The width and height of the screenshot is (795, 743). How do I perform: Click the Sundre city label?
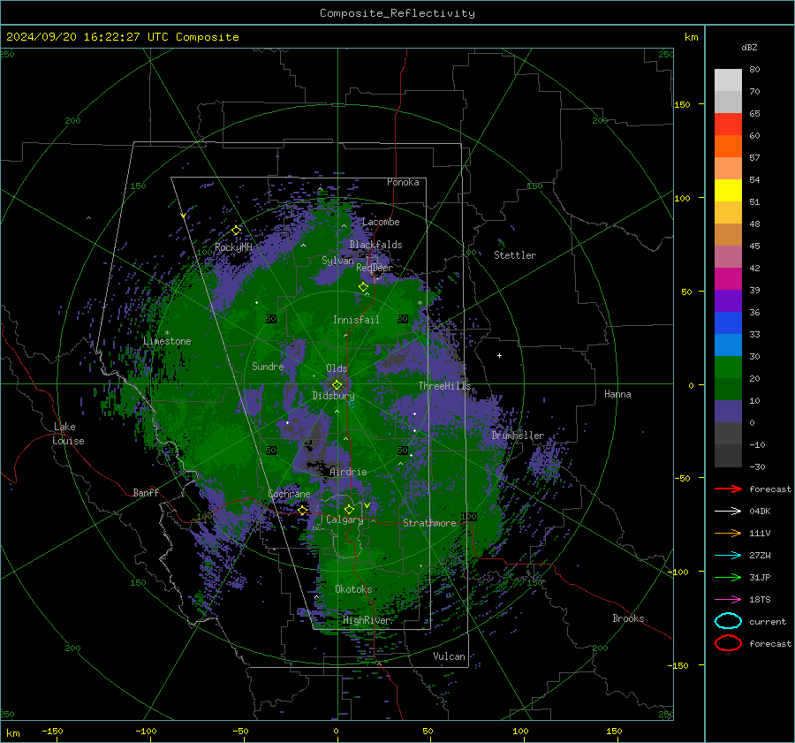[268, 366]
